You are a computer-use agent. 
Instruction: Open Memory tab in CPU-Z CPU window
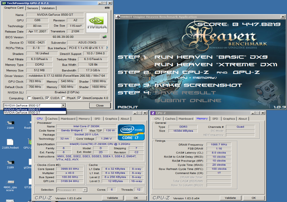[84, 119]
